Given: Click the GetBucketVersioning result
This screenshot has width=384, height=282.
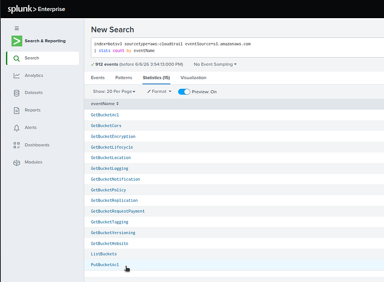Looking at the screenshot, I should point(113,233).
